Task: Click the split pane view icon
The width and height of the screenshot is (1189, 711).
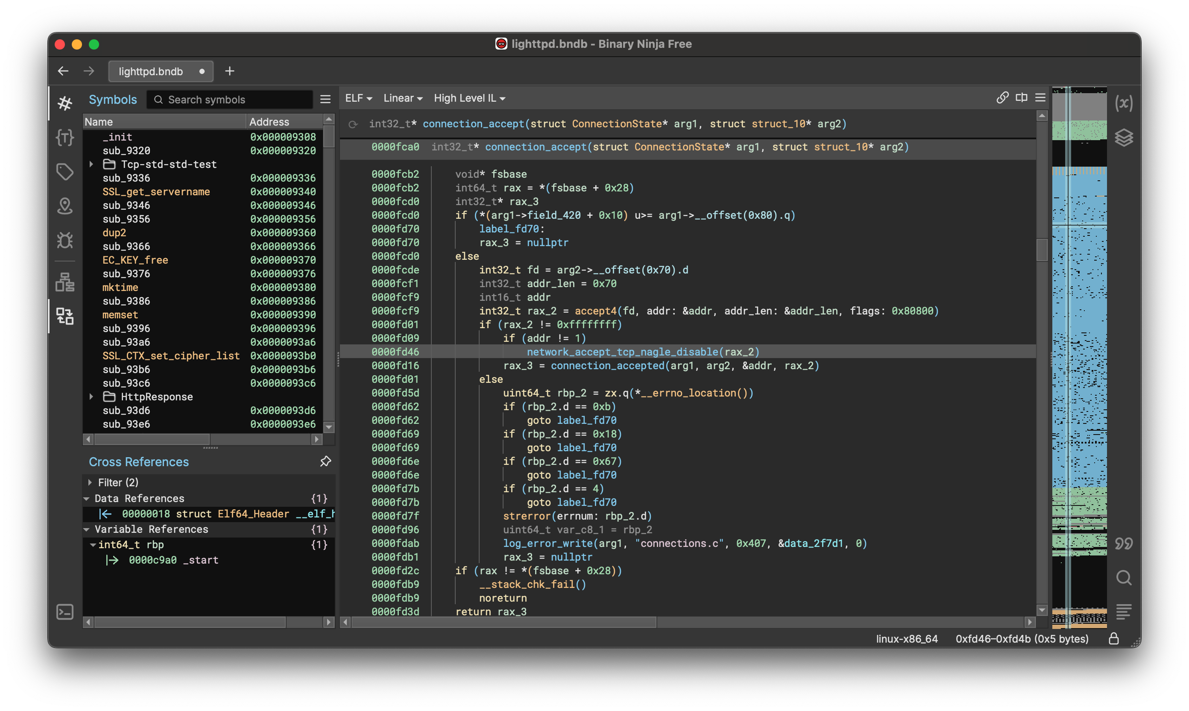Action: coord(1022,98)
